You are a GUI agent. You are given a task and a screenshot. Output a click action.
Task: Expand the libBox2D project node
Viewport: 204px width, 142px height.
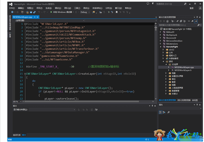[x=161, y=32]
